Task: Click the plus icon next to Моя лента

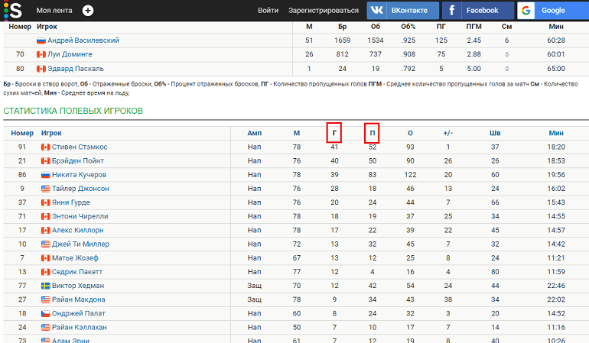Action: 88,11
